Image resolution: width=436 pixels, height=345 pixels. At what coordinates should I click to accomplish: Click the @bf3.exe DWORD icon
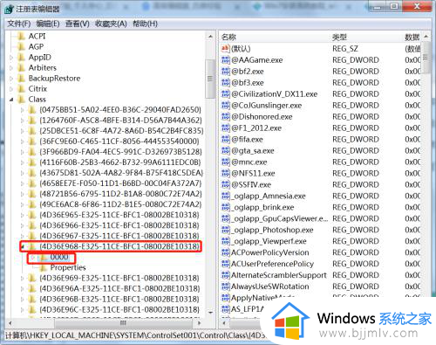226,83
